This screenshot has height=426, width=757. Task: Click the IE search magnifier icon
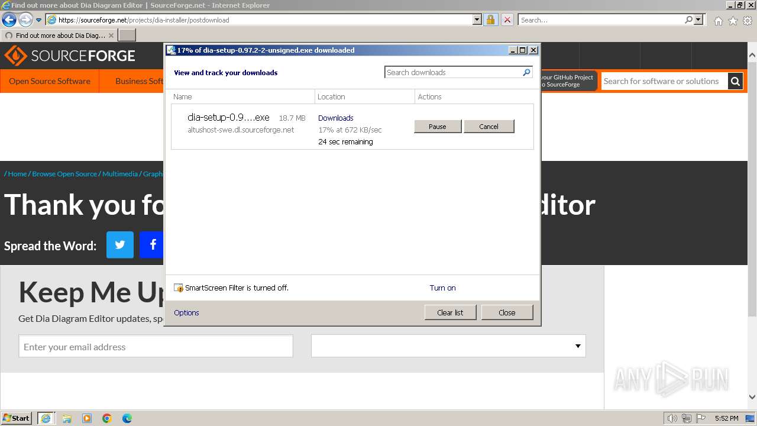[688, 20]
